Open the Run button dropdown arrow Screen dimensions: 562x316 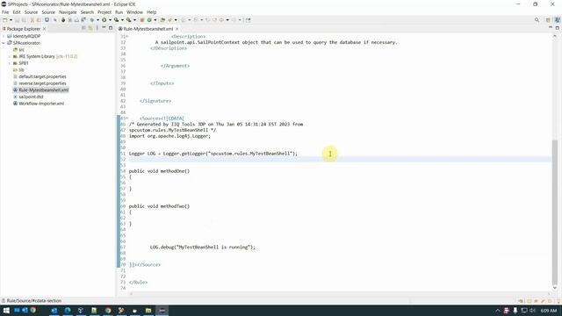pos(110,20)
